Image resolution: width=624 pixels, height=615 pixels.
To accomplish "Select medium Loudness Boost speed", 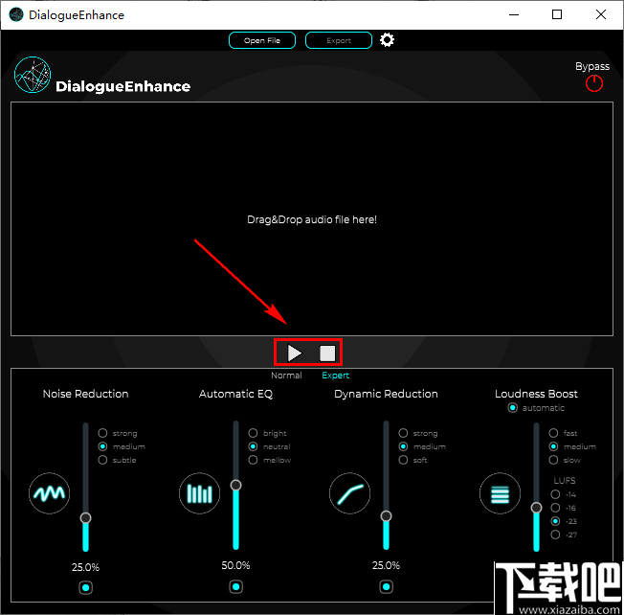I will [553, 446].
